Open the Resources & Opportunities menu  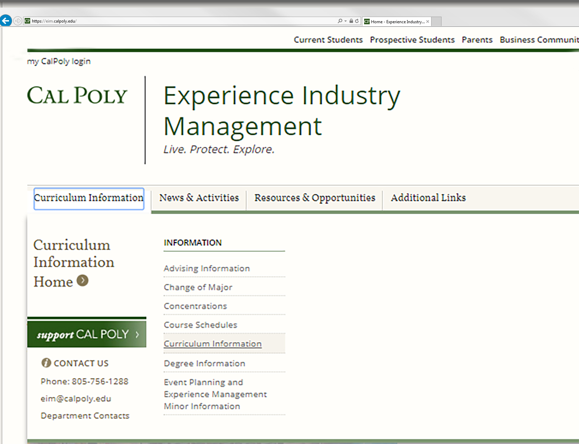[x=314, y=198]
